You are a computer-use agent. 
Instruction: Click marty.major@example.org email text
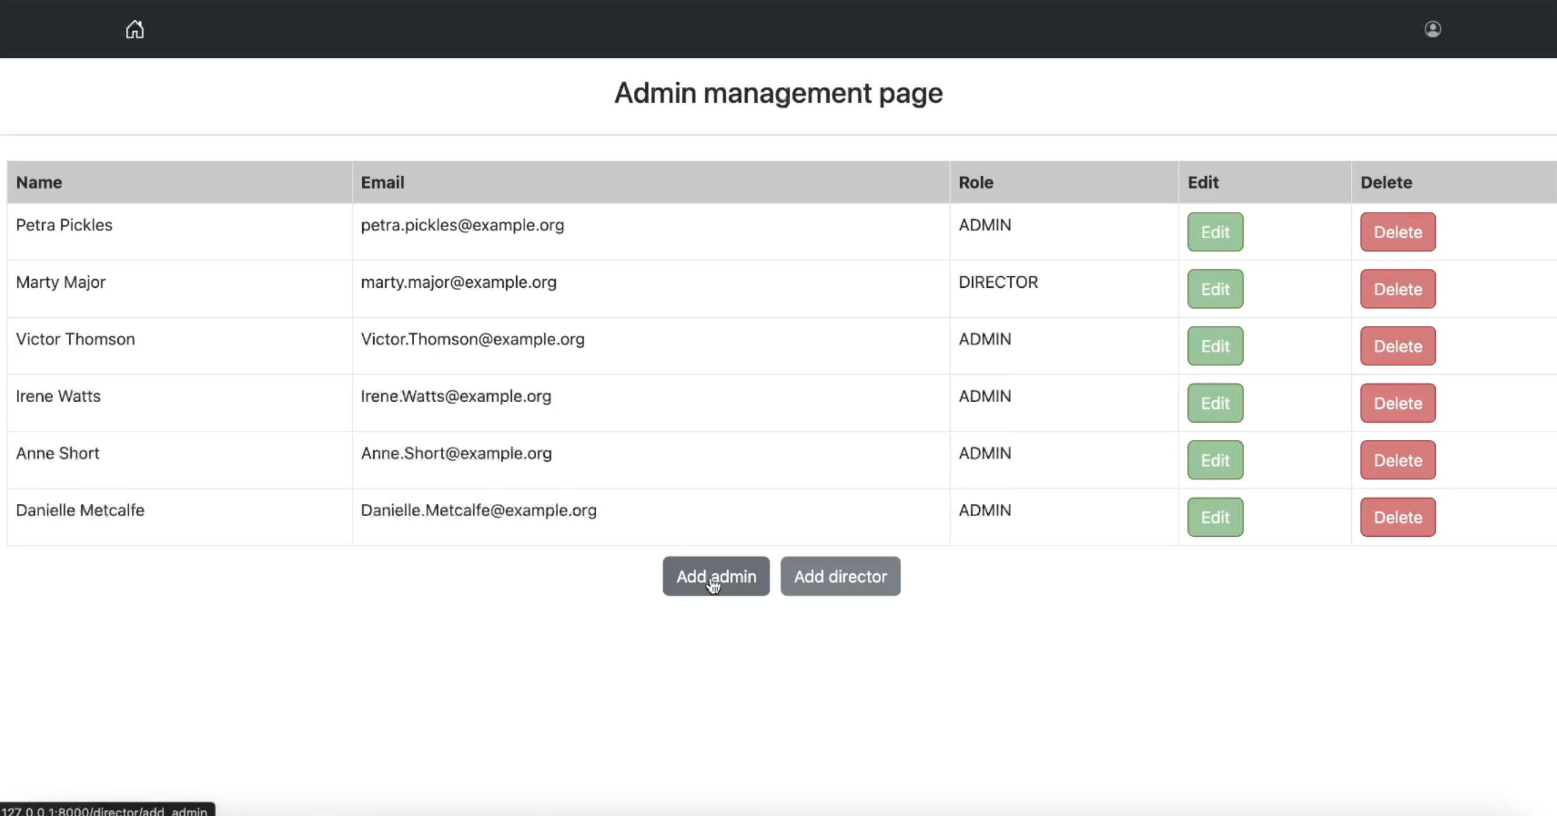click(x=458, y=282)
